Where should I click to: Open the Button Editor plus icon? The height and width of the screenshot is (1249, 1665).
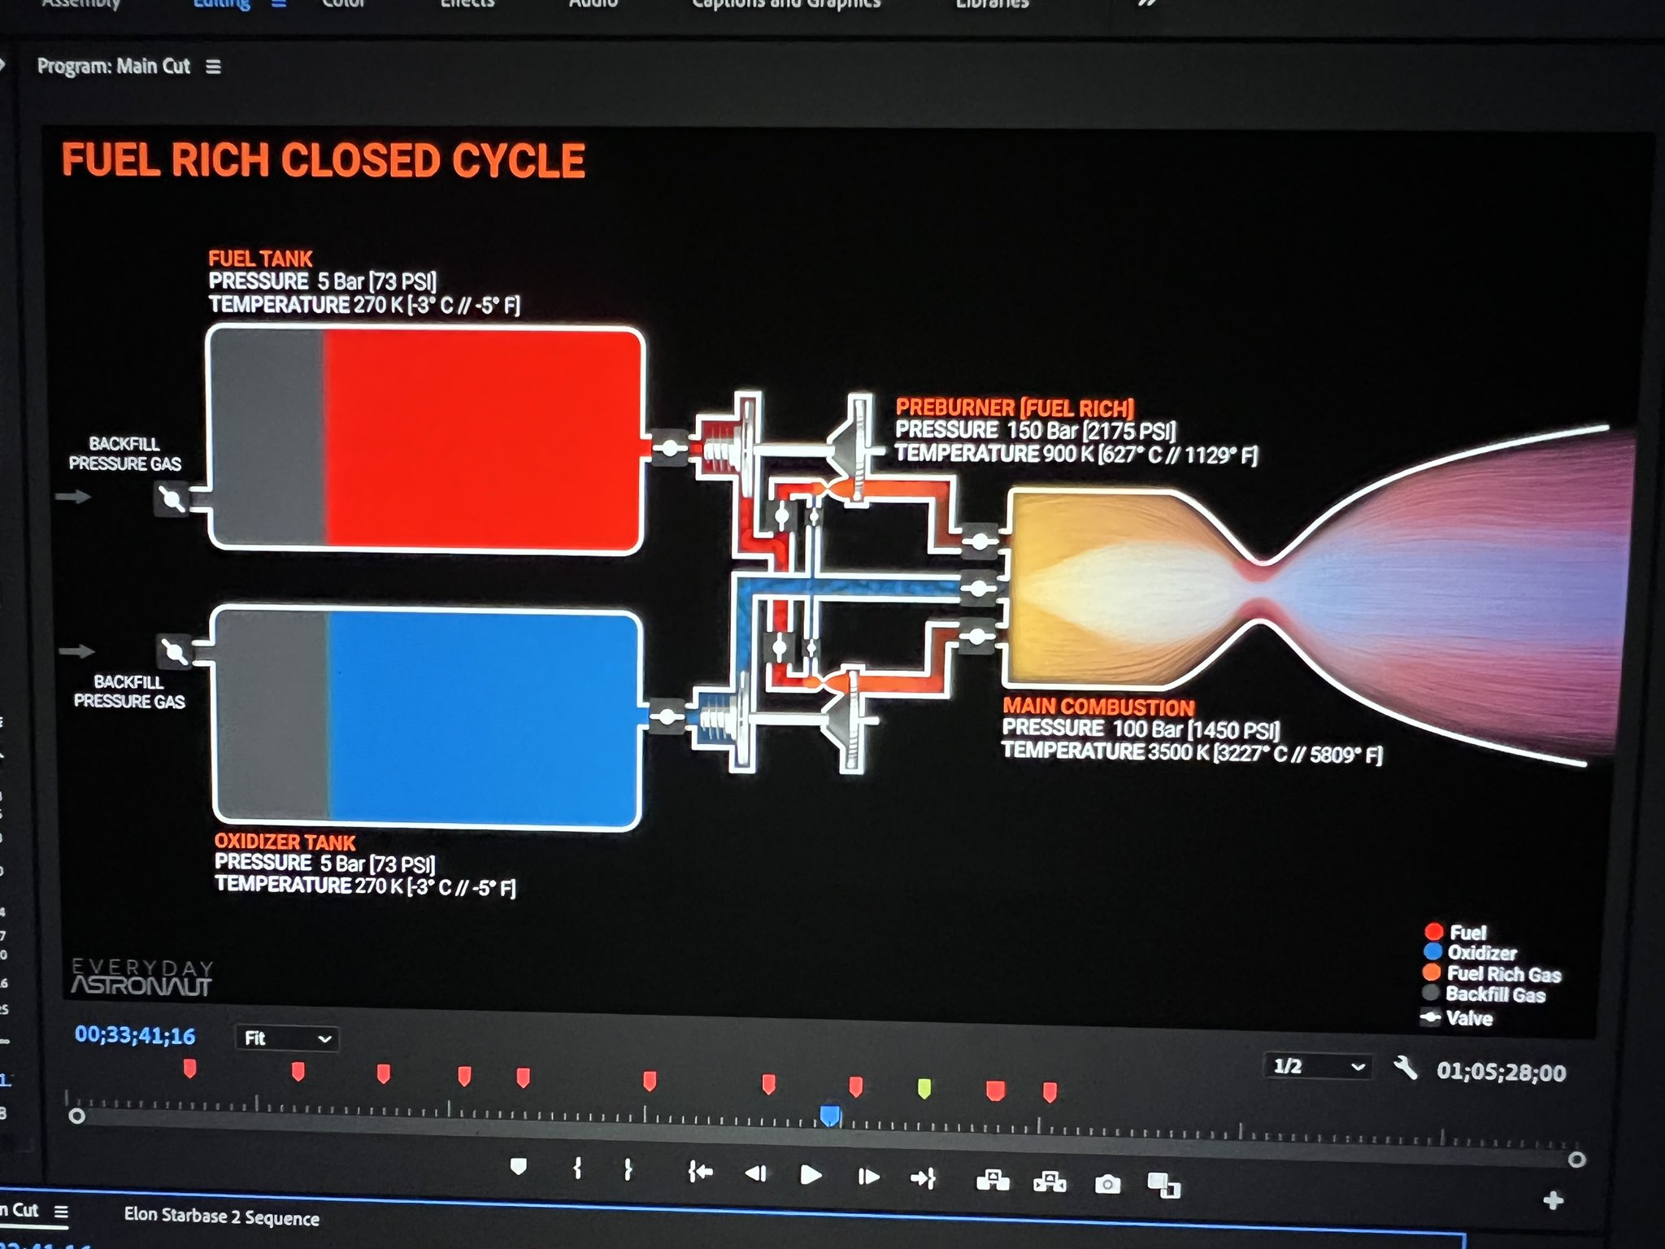[x=1553, y=1200]
